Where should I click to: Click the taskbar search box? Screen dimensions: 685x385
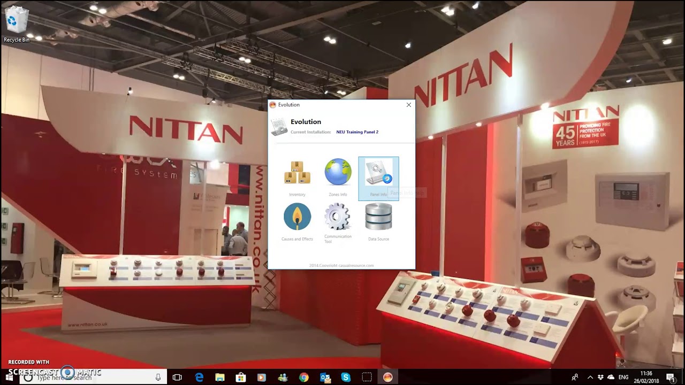tap(94, 377)
